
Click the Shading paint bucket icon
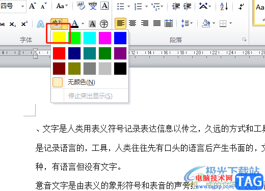pos(206,23)
